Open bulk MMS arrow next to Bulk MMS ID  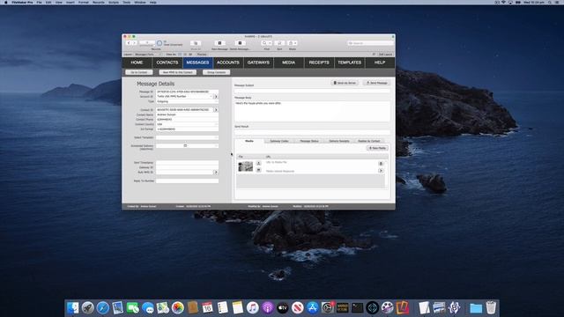coord(216,173)
